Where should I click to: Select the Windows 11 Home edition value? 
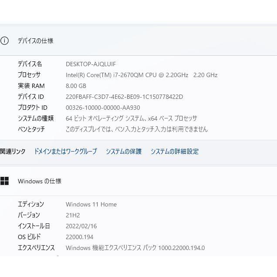pos(91,204)
